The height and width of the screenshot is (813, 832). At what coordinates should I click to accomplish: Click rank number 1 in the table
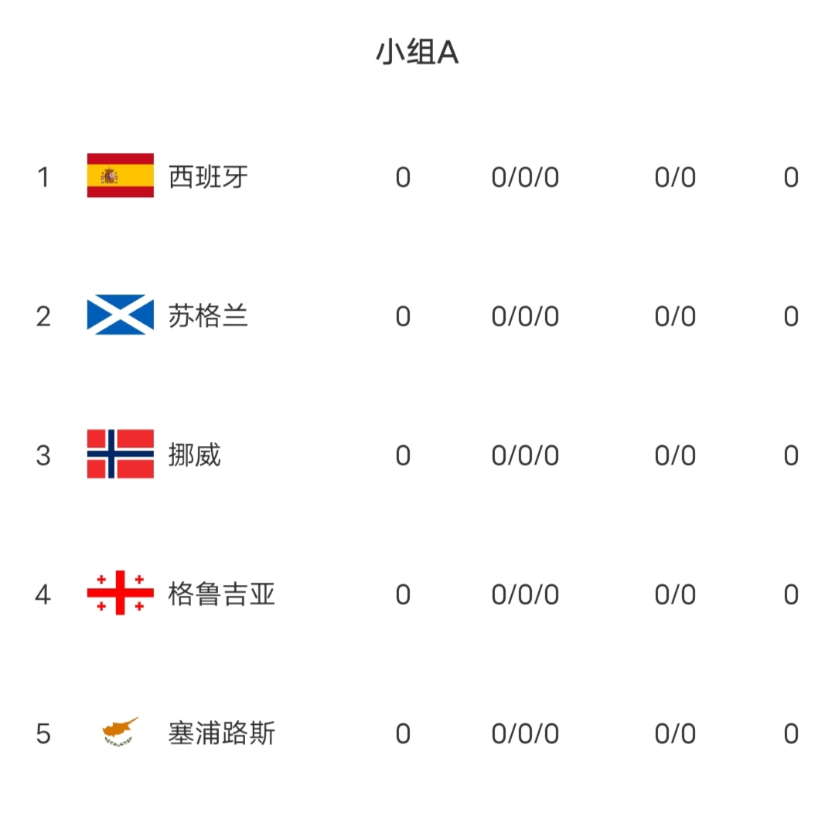pyautogui.click(x=43, y=178)
